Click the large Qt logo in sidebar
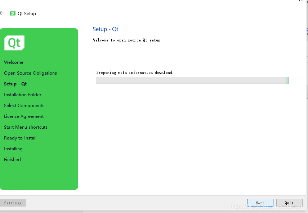 pos(14,43)
